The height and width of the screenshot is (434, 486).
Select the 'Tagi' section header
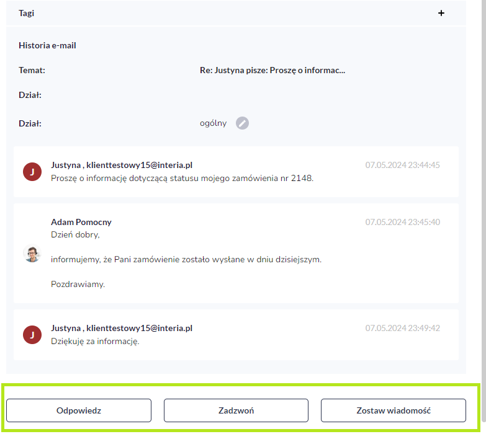(x=26, y=13)
